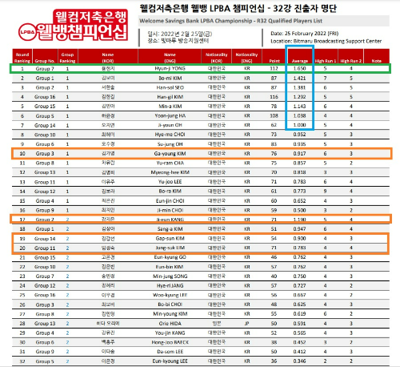Select the Korean title '32강 진출자 명단'

305,8
